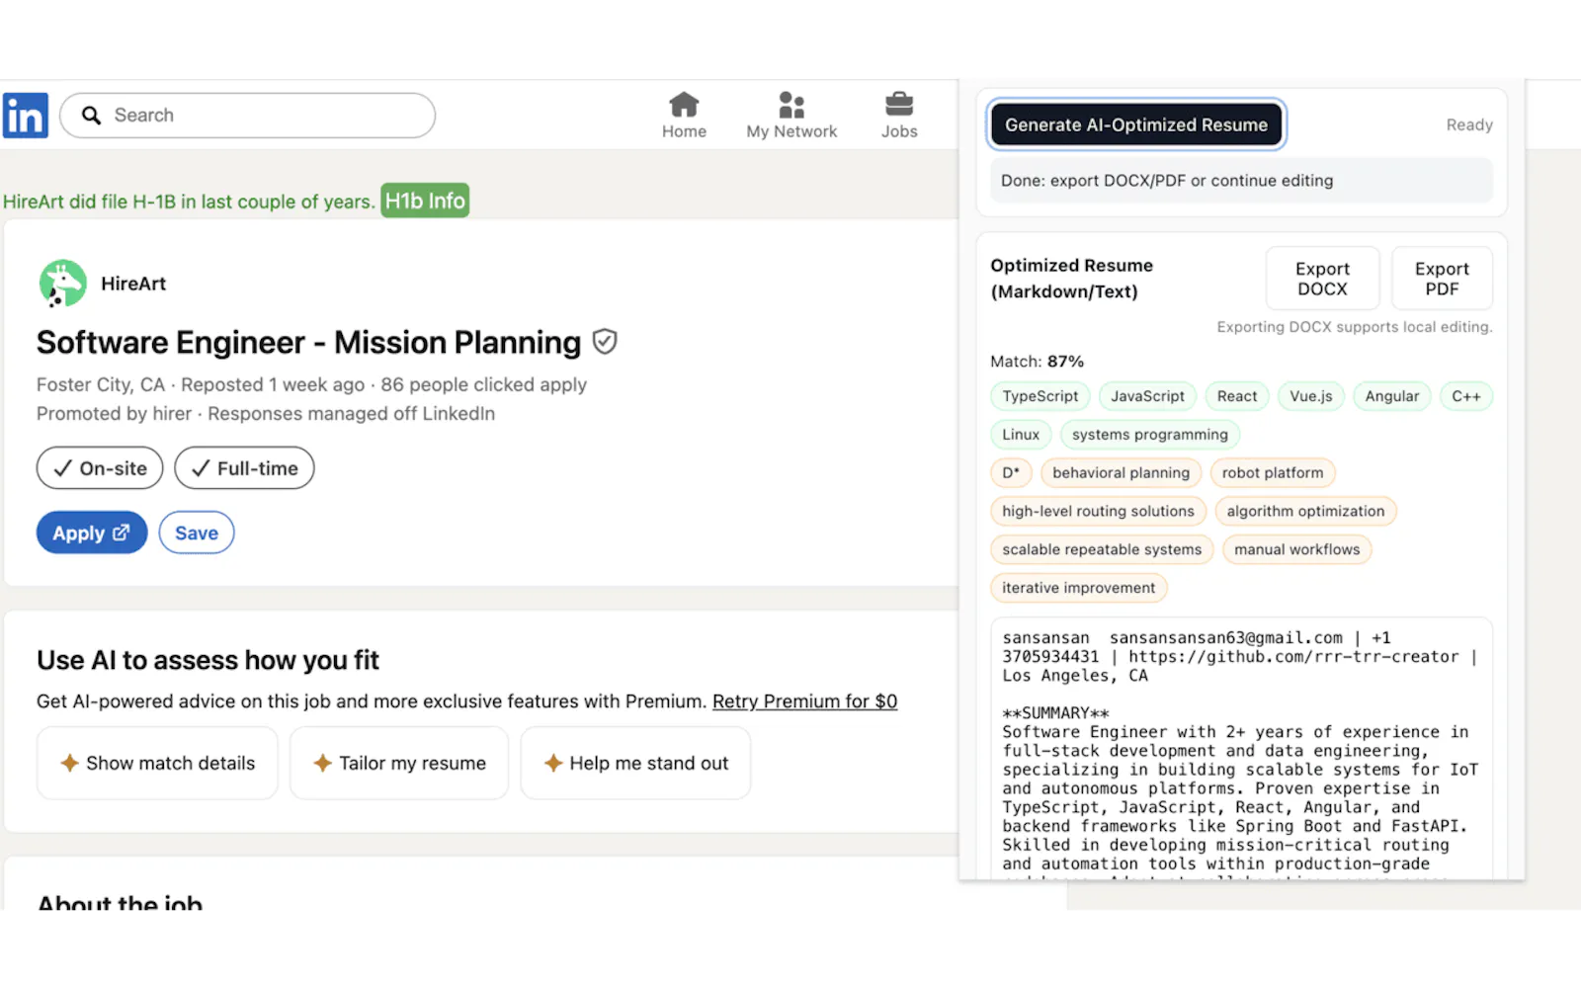
Task: Click Promoted by hirer response line
Action: 266,414
